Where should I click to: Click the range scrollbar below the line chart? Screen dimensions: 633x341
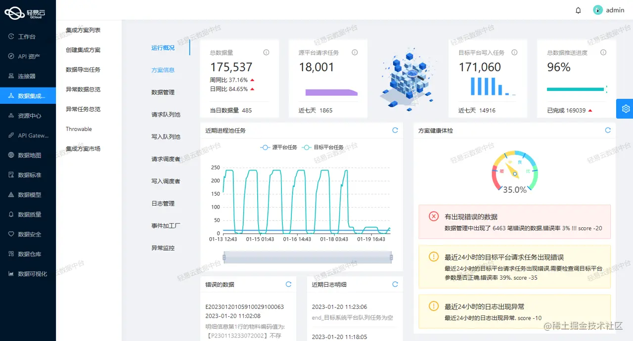pyautogui.click(x=308, y=257)
